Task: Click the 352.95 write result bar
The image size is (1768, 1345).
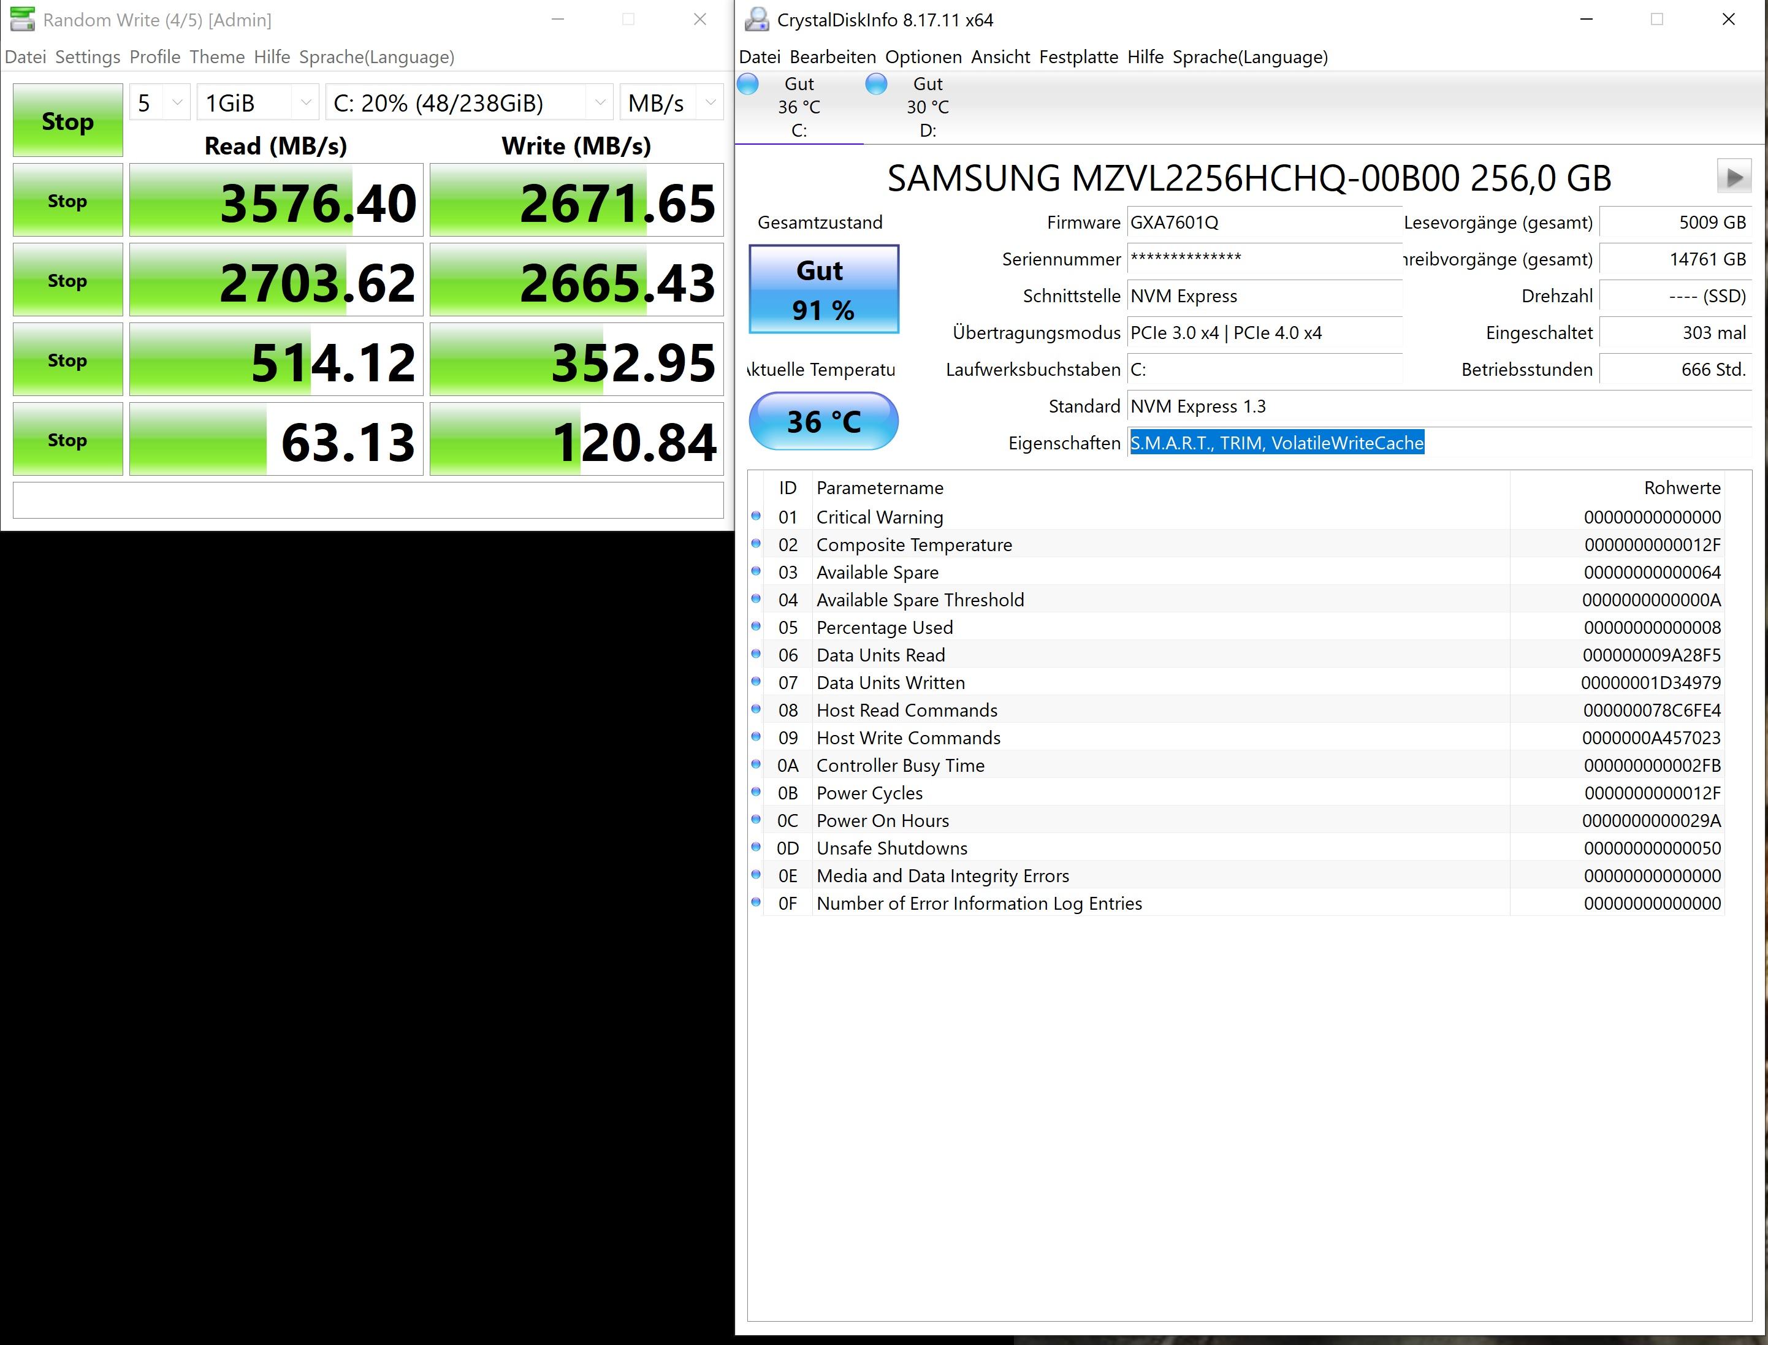Action: click(x=576, y=359)
